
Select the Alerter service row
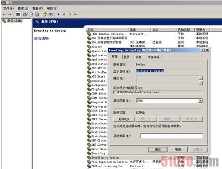[96, 47]
